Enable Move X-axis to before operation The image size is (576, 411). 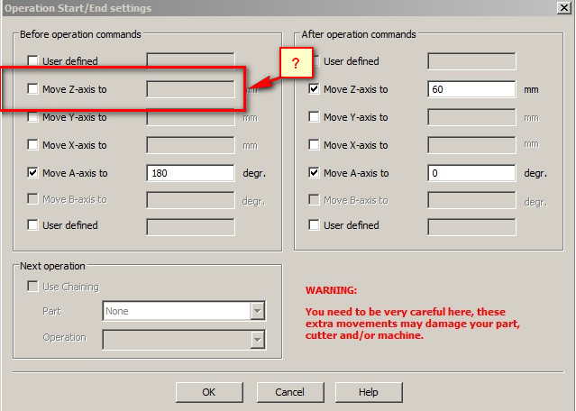(33, 145)
